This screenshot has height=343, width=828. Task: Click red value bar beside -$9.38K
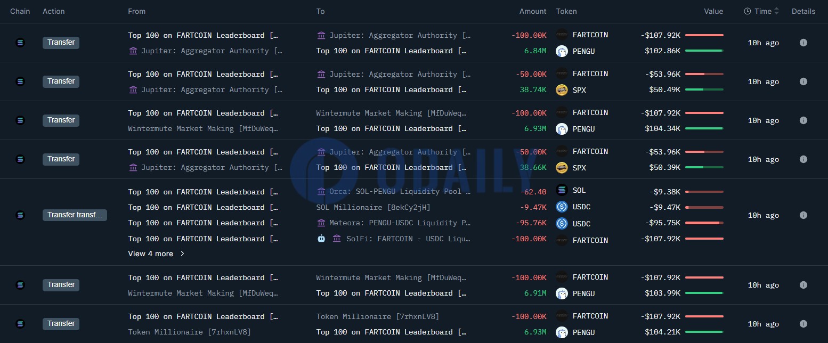pos(704,191)
